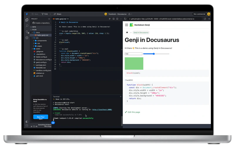Select hello-genji.md in file tree

click(41, 35)
